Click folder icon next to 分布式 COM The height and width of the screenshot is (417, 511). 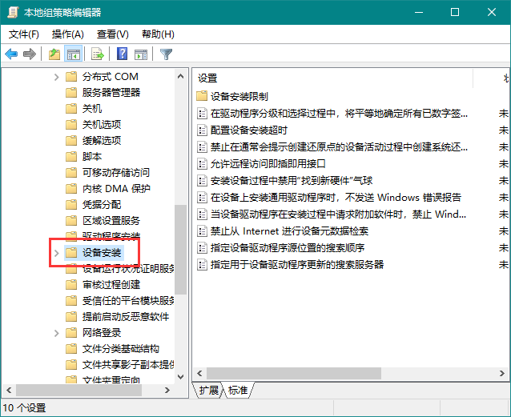pyautogui.click(x=71, y=77)
